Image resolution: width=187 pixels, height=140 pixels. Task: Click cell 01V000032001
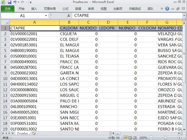[x=34, y=34]
